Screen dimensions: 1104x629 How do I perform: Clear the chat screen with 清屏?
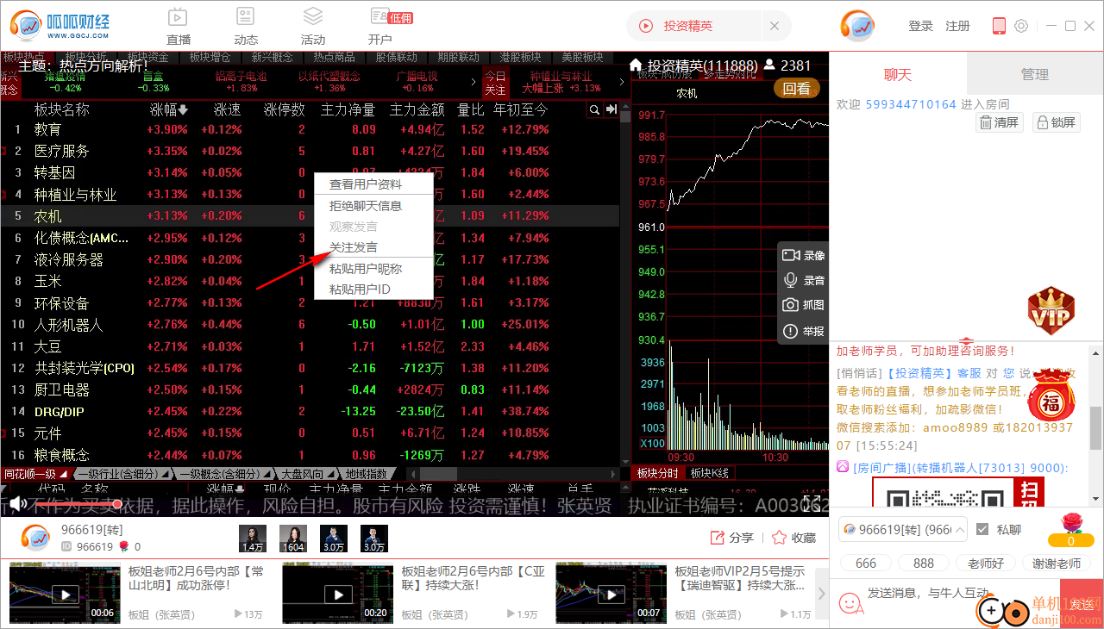click(1000, 122)
